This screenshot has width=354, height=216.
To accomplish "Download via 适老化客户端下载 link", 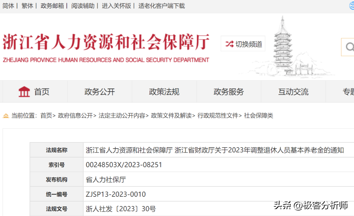I will coord(162,6).
